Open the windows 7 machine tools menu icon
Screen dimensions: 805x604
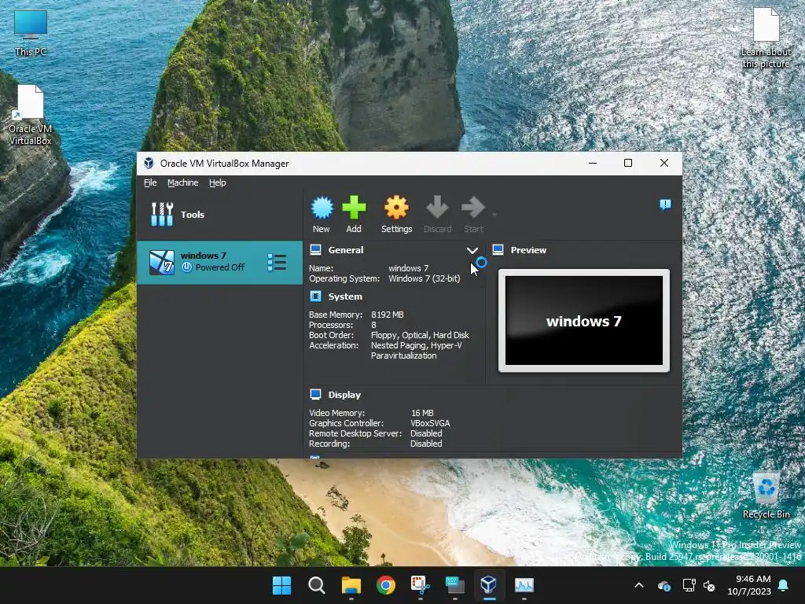277,263
